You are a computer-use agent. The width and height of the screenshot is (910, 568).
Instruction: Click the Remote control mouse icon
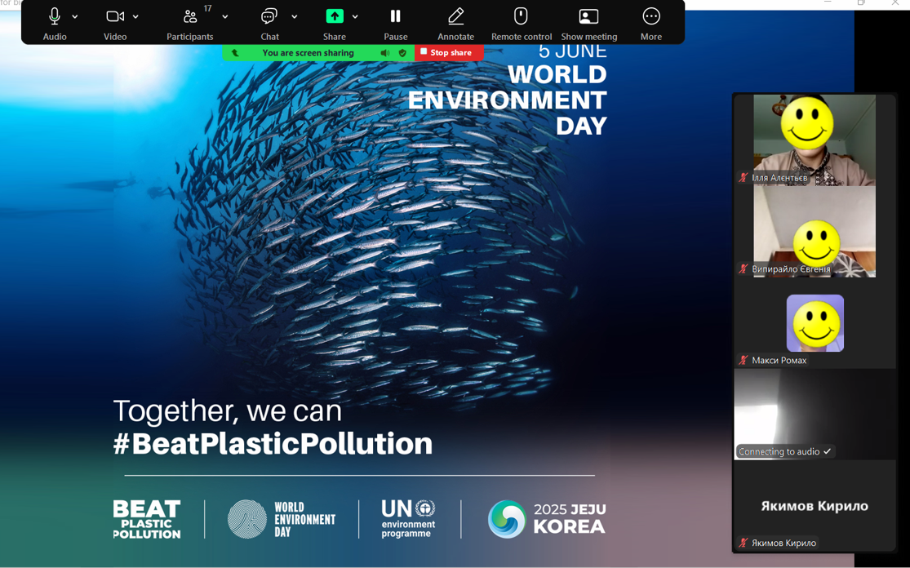521,16
